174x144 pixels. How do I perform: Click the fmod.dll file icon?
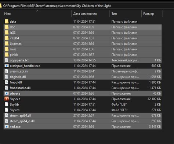pyautogui.click(x=7, y=82)
